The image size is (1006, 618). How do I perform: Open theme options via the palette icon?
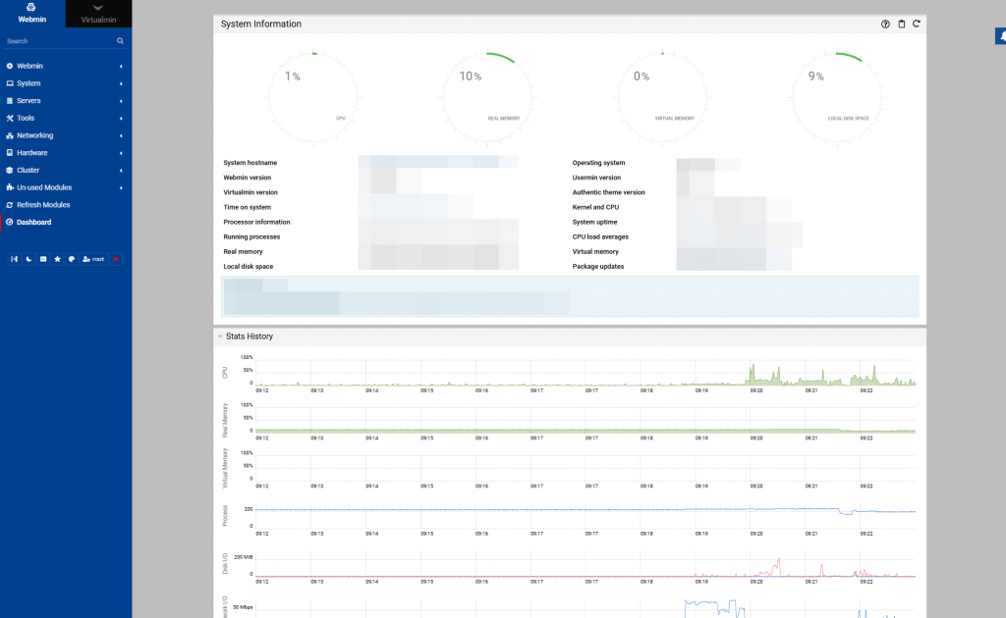pos(72,259)
